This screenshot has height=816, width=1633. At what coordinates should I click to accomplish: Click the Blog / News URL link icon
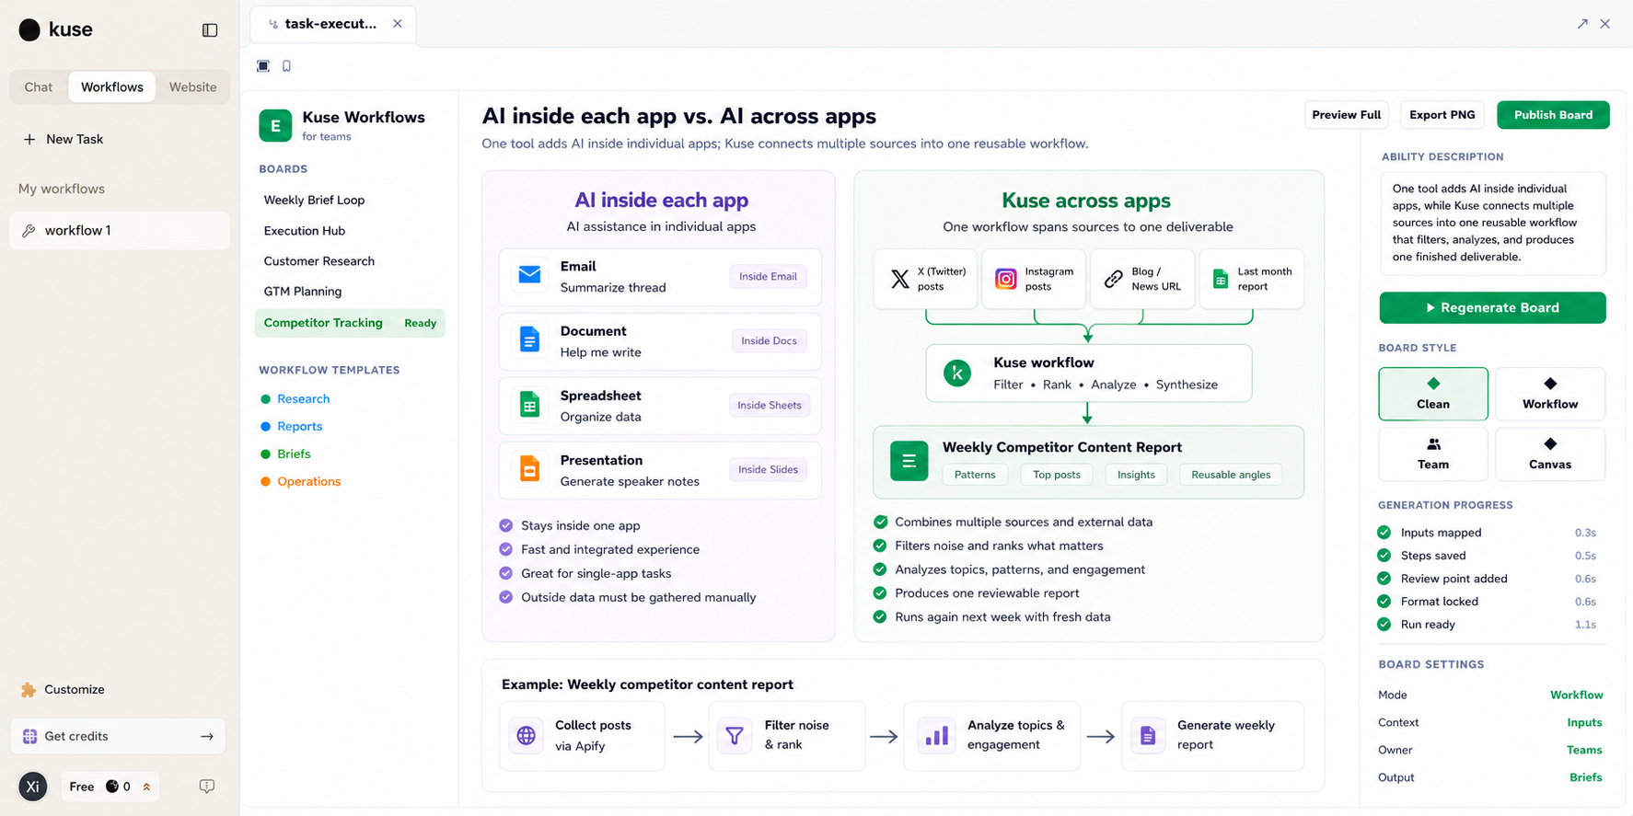(1114, 279)
